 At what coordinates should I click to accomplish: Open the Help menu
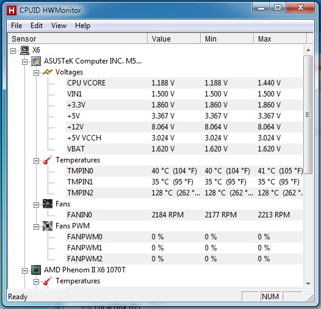pyautogui.click(x=82, y=26)
